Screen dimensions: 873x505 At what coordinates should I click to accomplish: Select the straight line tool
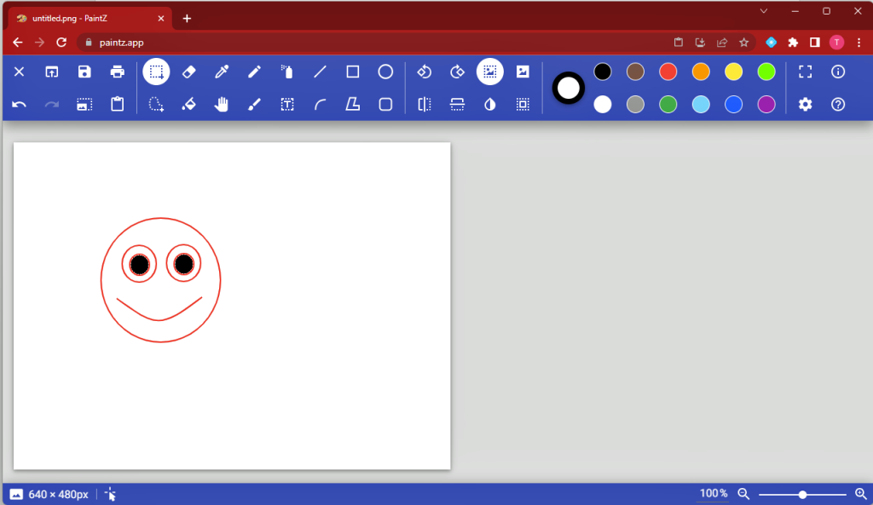point(321,72)
